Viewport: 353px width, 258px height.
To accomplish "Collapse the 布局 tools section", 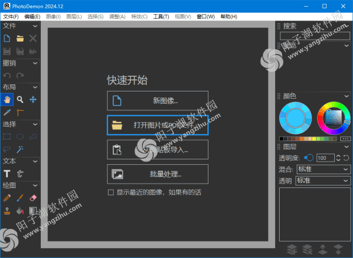I will tap(35, 87).
